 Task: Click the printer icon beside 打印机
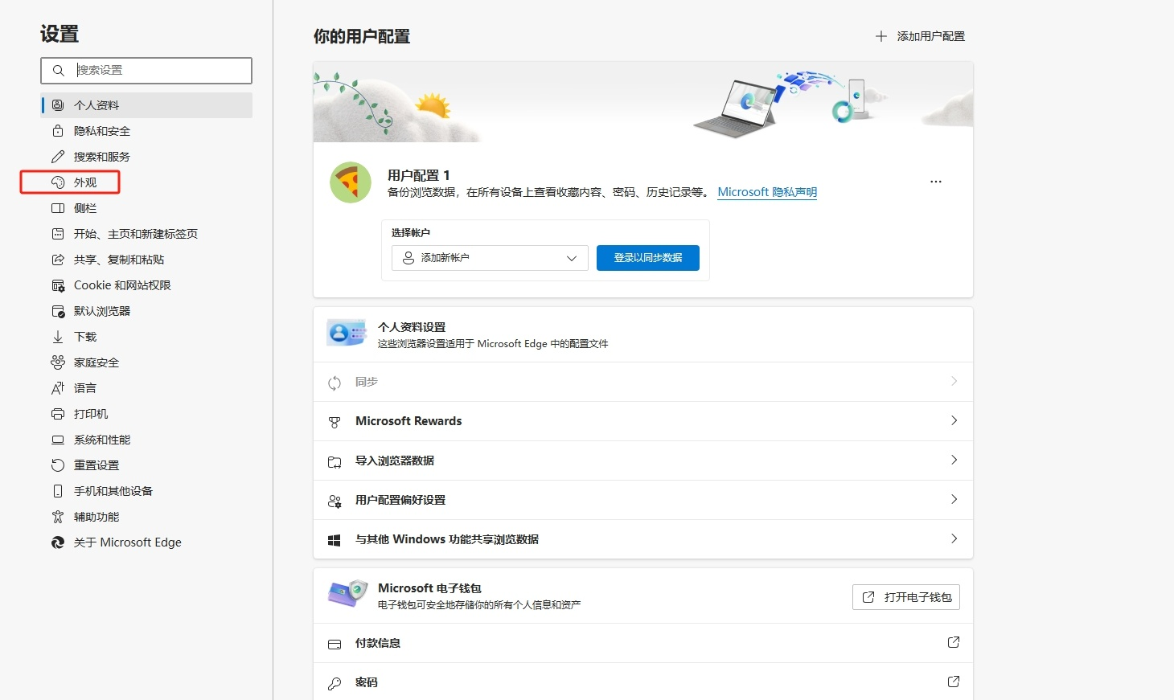(x=58, y=414)
